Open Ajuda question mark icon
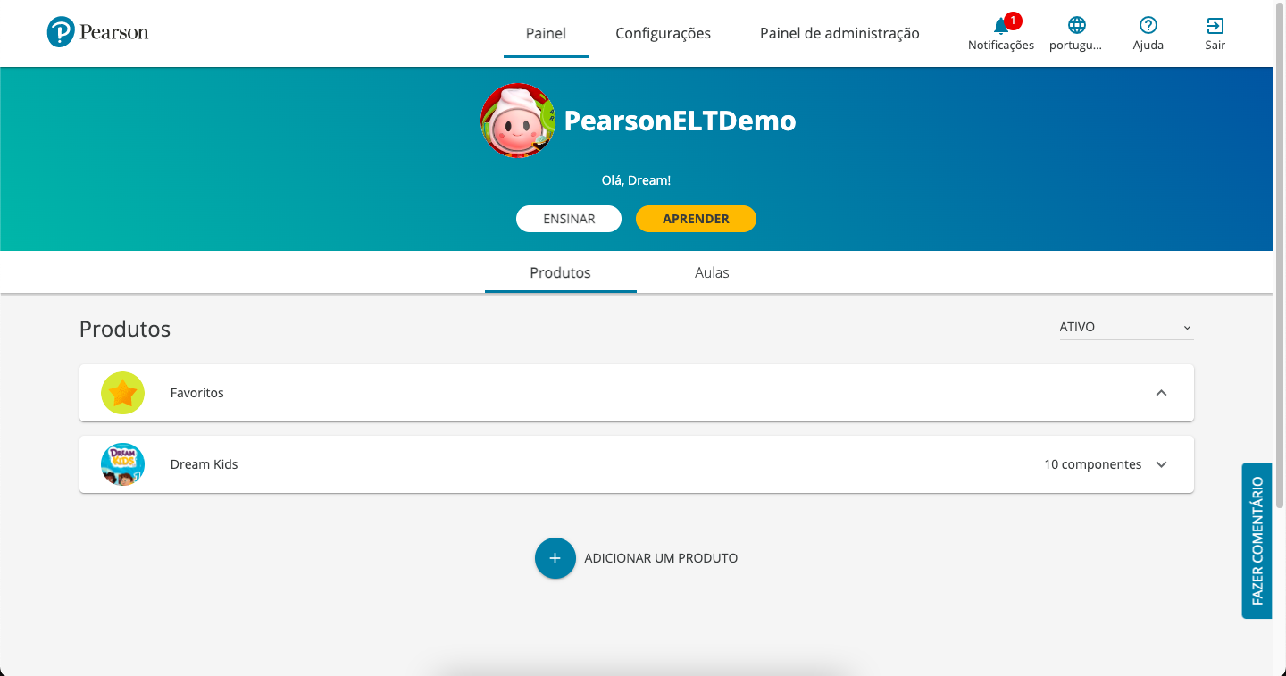Viewport: 1286px width, 676px height. (x=1148, y=26)
